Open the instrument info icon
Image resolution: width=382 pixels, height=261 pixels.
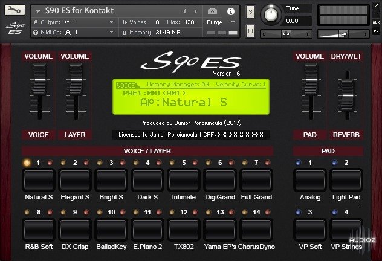[230, 11]
